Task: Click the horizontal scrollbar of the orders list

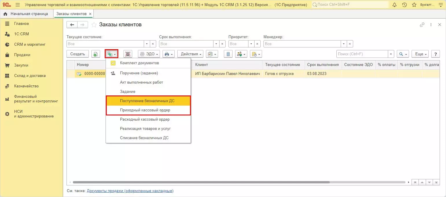Action: 201,183
